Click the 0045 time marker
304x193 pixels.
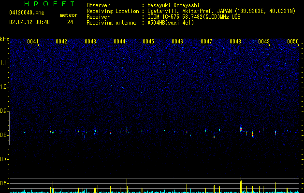click(148, 41)
